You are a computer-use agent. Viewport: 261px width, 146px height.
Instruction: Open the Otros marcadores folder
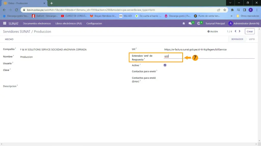(248, 16)
